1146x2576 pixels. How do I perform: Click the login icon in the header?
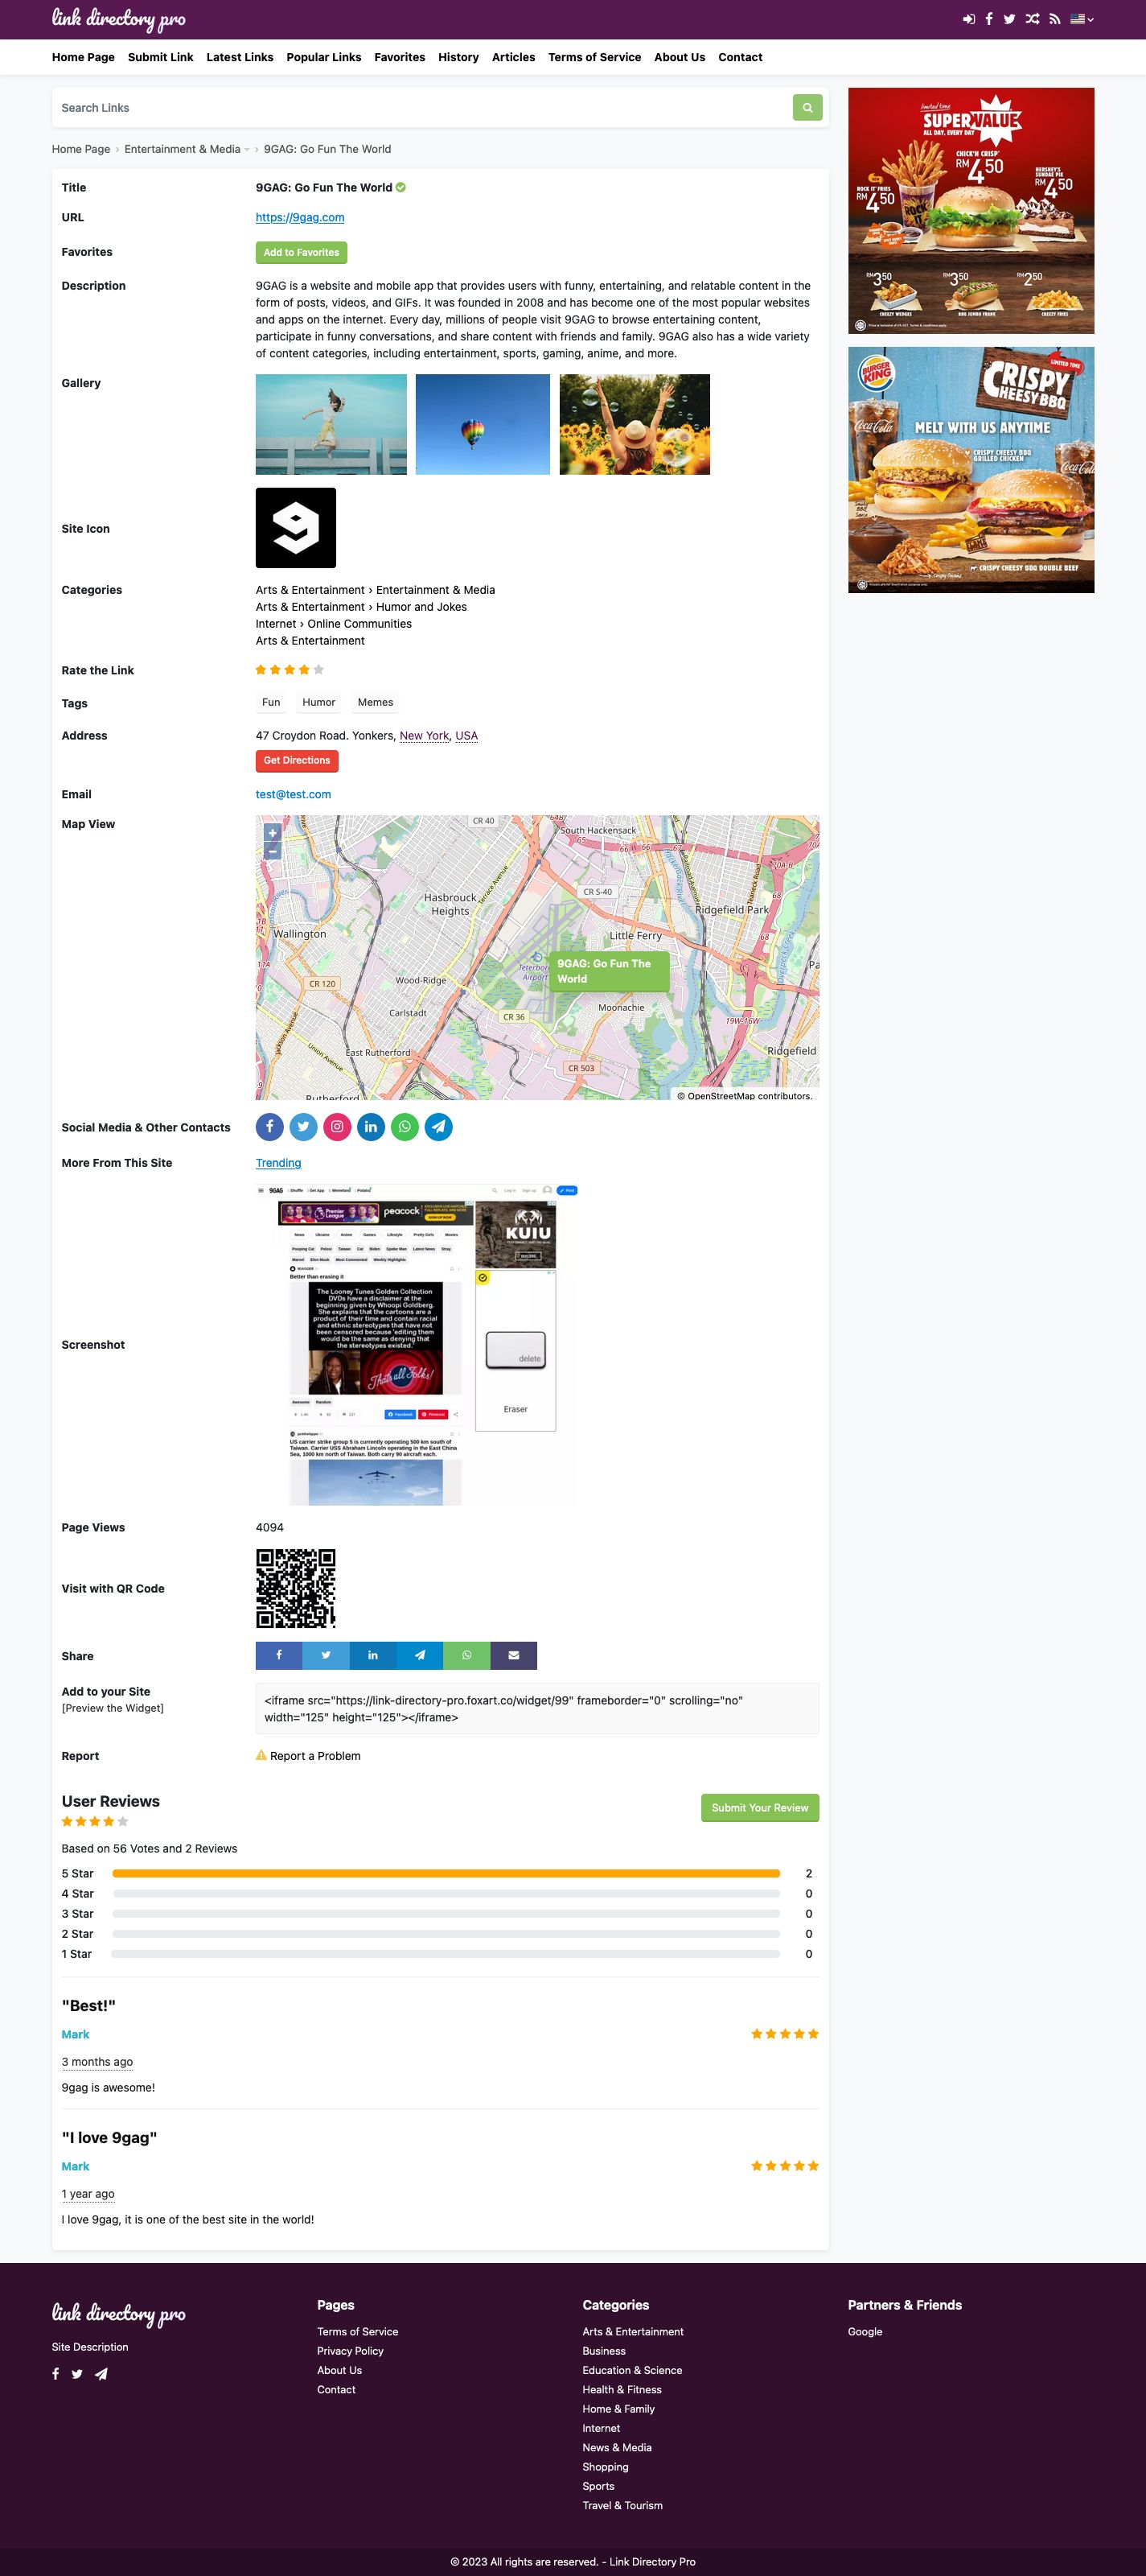(x=968, y=19)
